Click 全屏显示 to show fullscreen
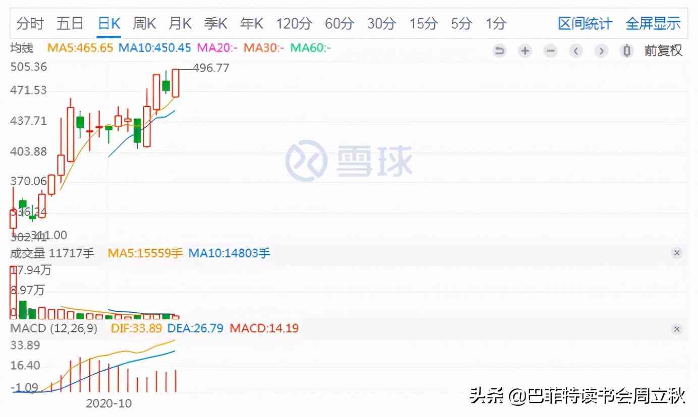 point(653,23)
